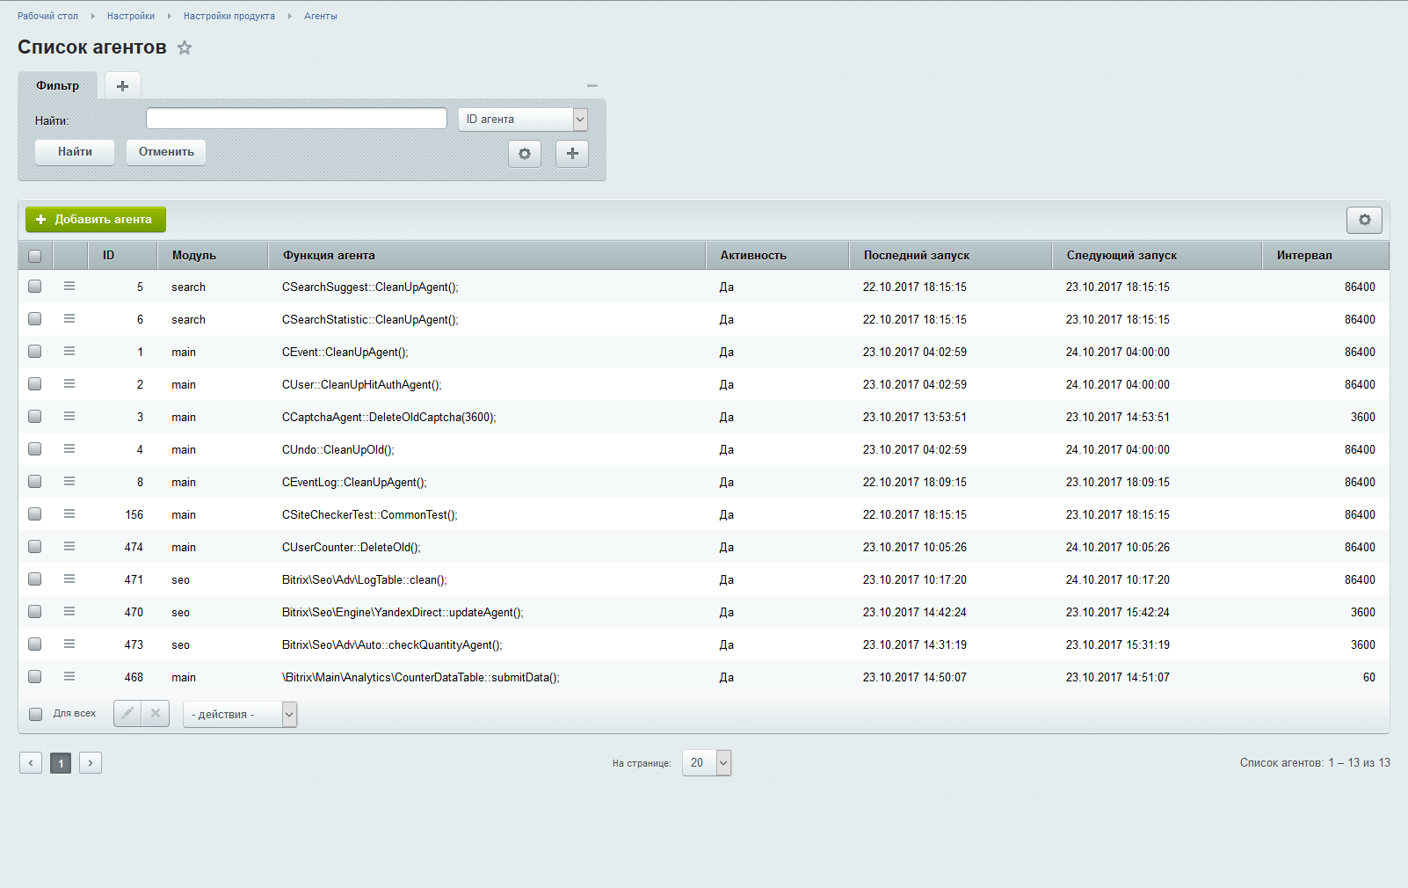Open the '- действия -' dropdown
The image size is (1408, 888).
click(x=240, y=715)
